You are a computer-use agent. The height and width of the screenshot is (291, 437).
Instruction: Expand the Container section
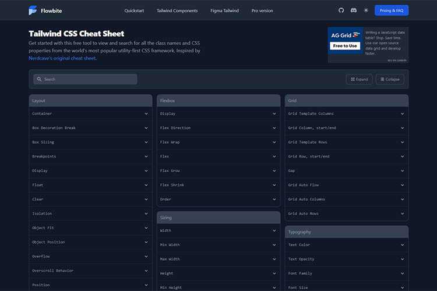point(90,113)
